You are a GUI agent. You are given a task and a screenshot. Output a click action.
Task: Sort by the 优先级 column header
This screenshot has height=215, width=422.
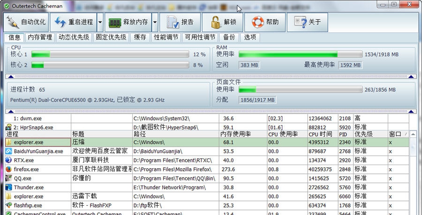point(370,134)
